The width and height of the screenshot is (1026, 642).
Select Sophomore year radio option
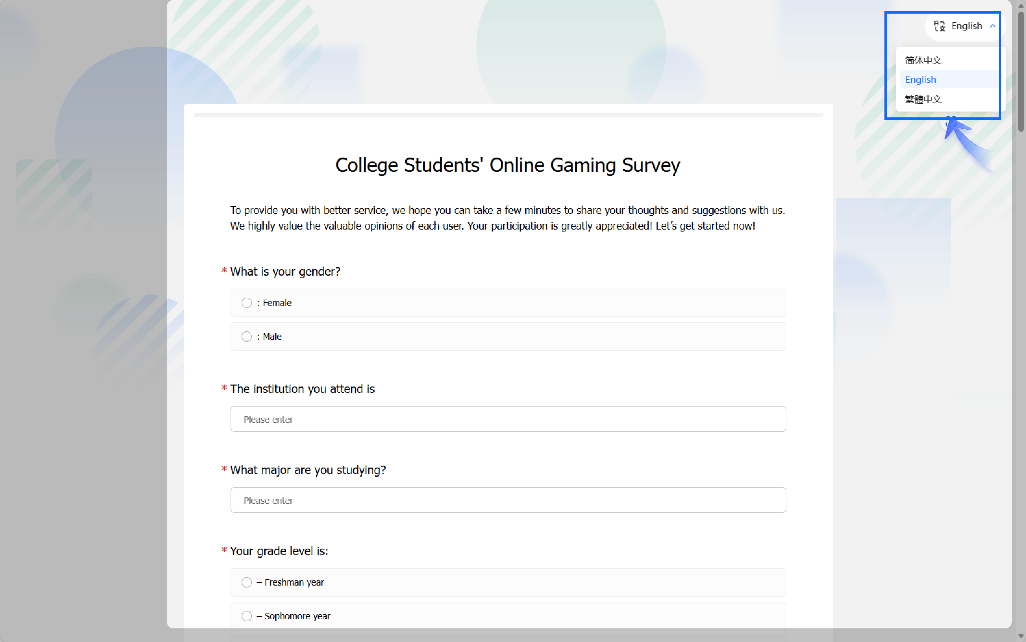pyautogui.click(x=247, y=616)
